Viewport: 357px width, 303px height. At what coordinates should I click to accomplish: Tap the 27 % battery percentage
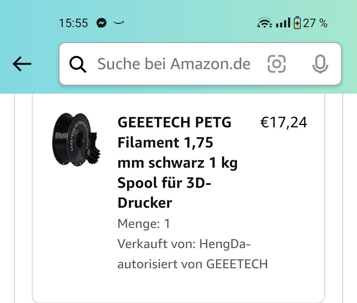point(315,23)
